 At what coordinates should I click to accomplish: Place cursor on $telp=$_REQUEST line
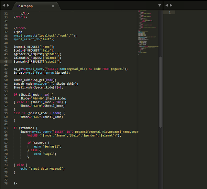tap(34, 50)
